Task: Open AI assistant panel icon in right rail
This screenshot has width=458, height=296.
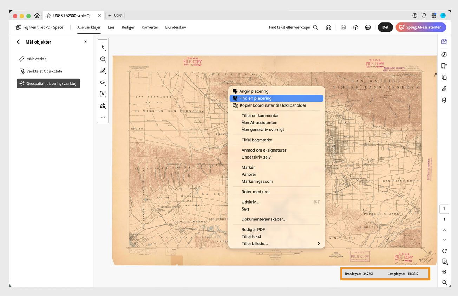Action: pos(444,41)
